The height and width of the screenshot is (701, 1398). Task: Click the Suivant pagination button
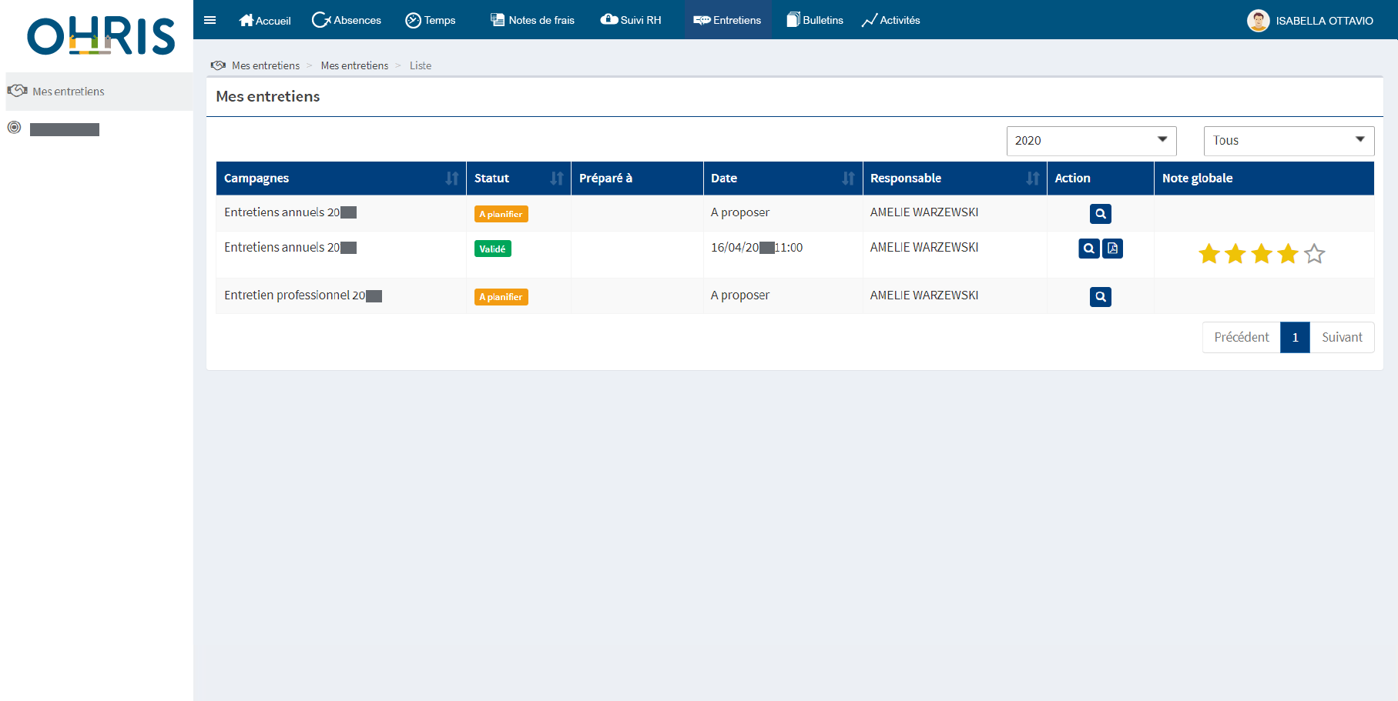(x=1341, y=338)
